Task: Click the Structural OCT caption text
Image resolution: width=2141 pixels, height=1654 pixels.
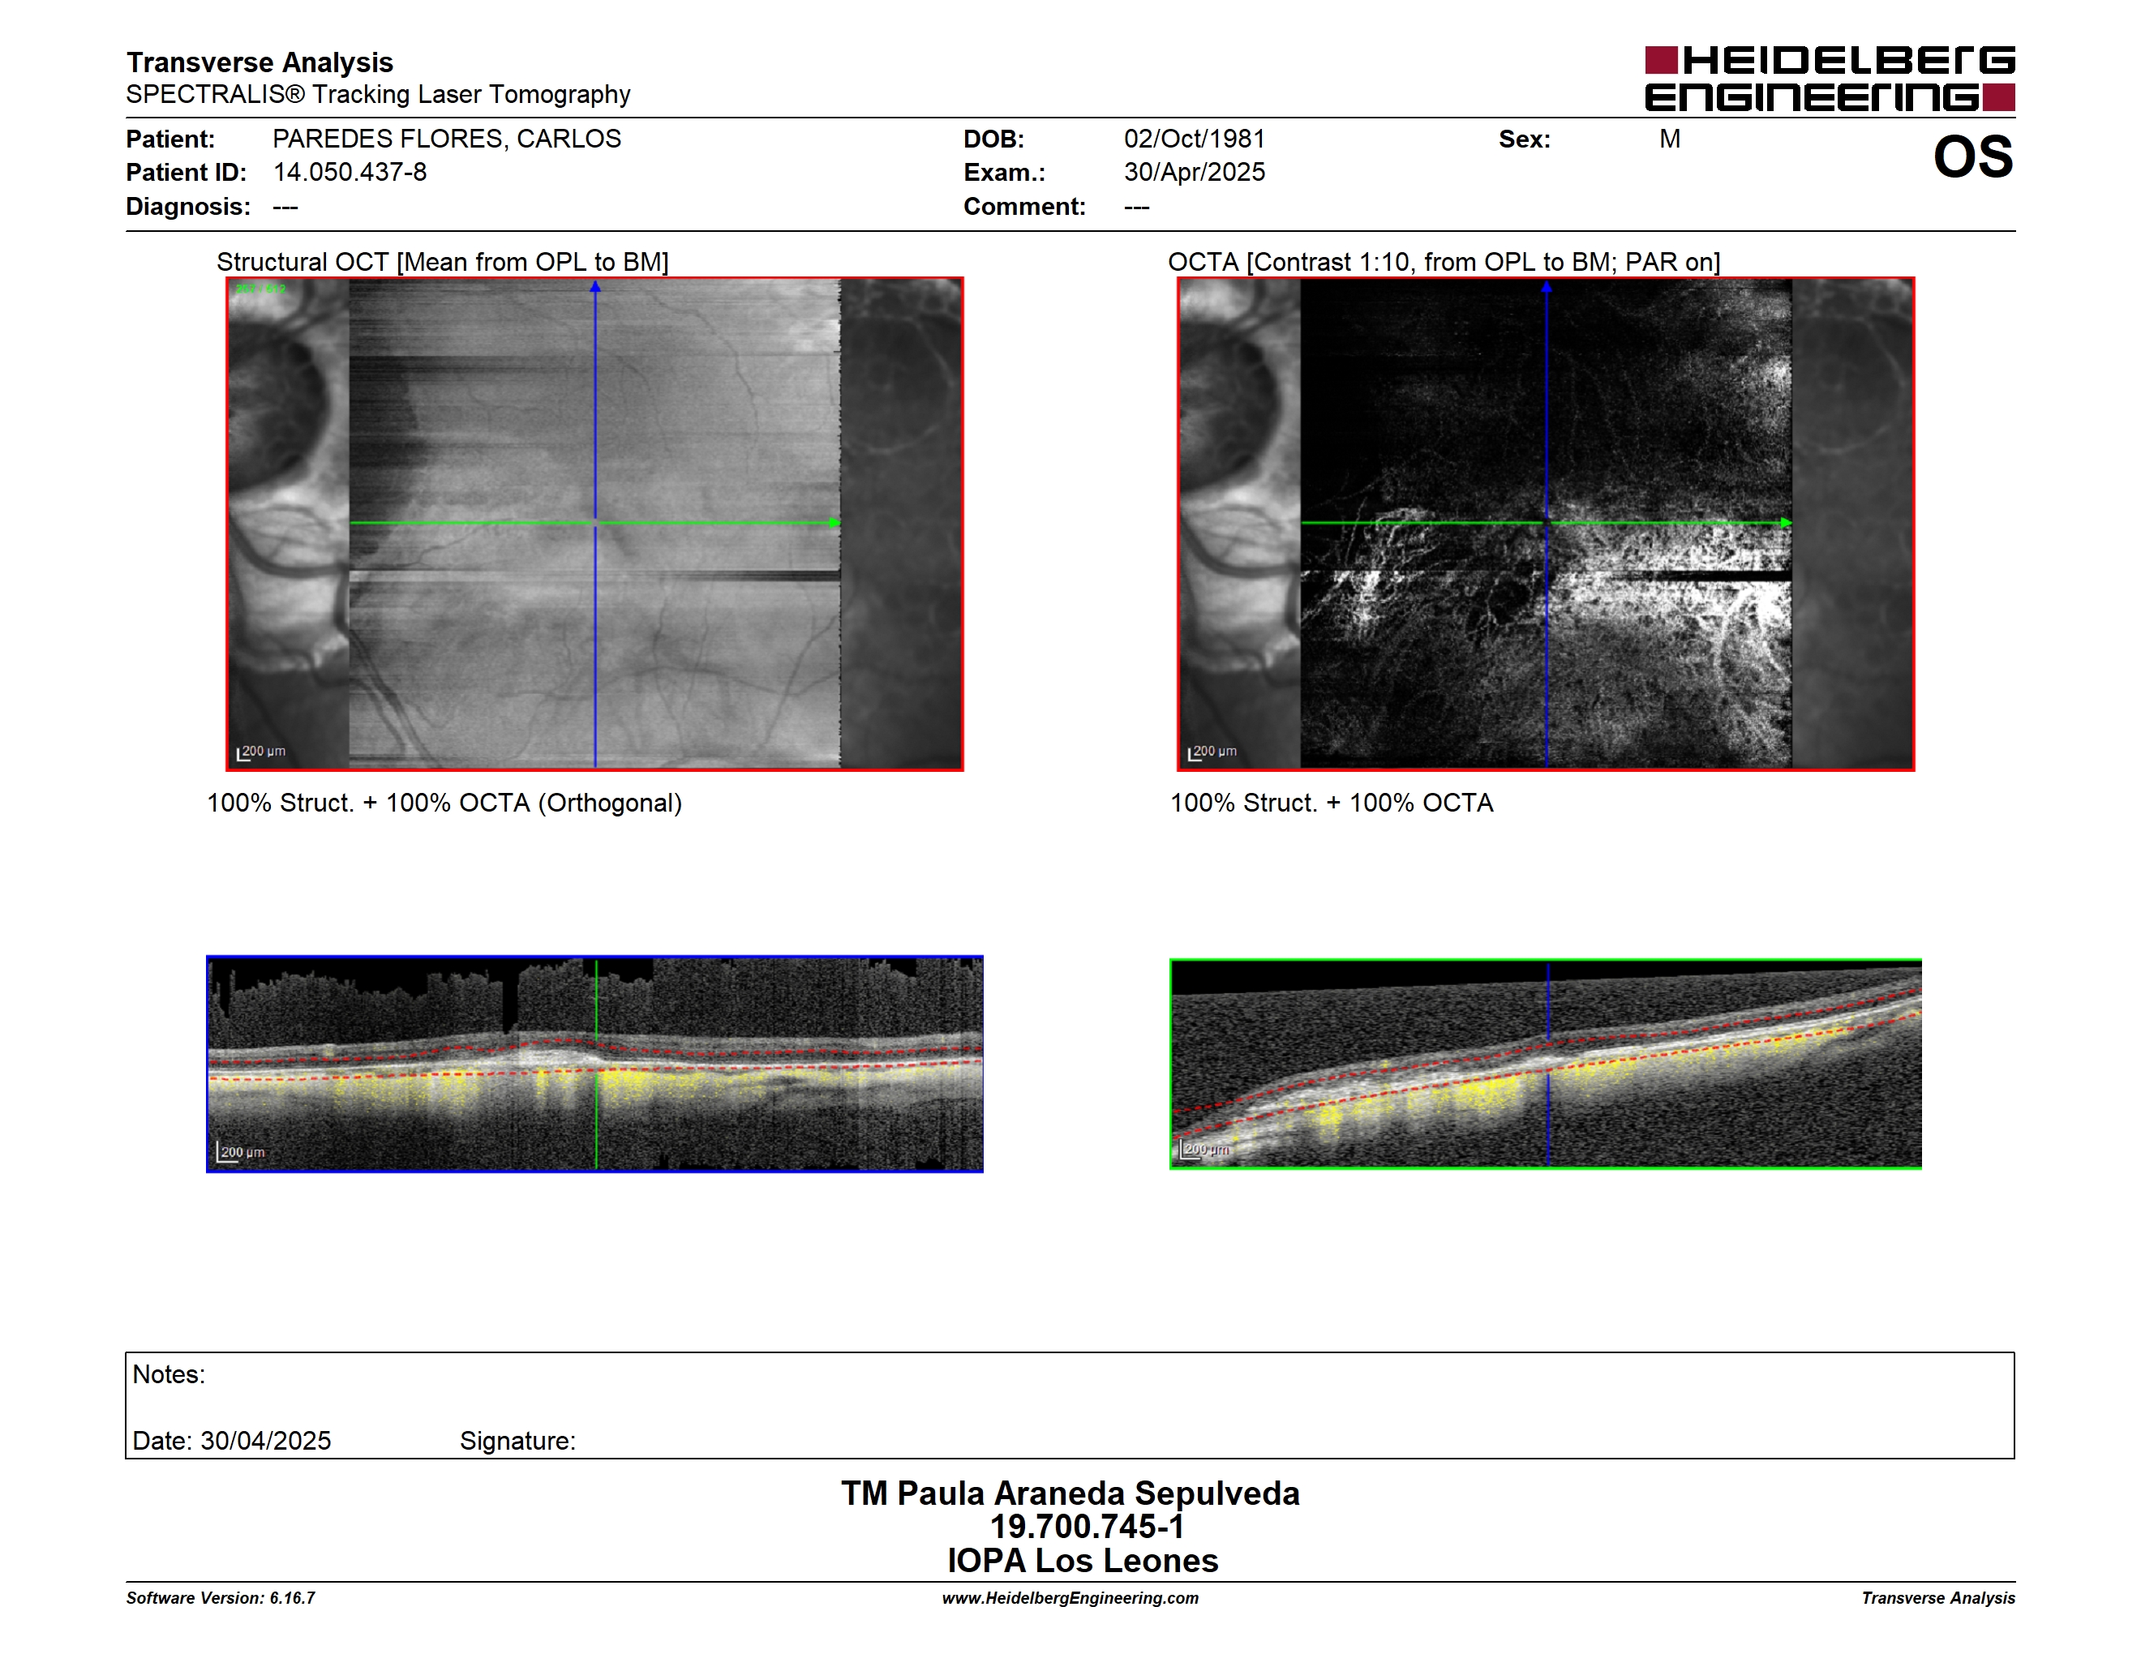Action: point(442,262)
